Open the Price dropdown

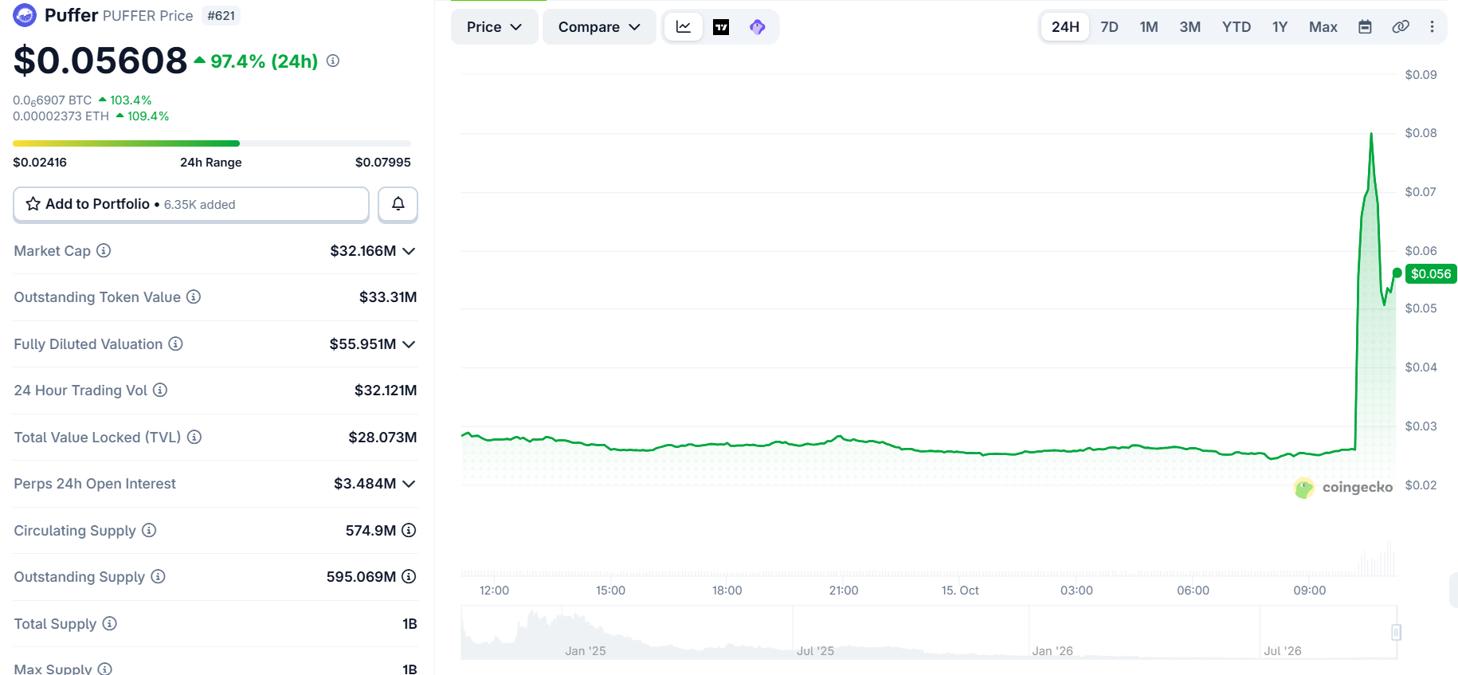494,27
